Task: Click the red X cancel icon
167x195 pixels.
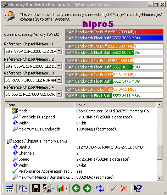Action: (124, 189)
